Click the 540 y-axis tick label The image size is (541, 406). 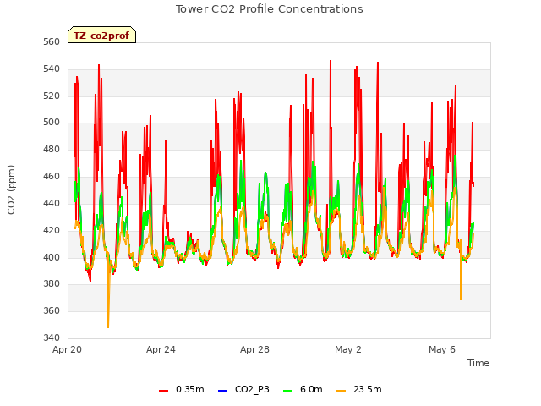click(52, 69)
